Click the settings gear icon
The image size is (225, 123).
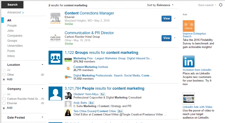[x=221, y=5]
